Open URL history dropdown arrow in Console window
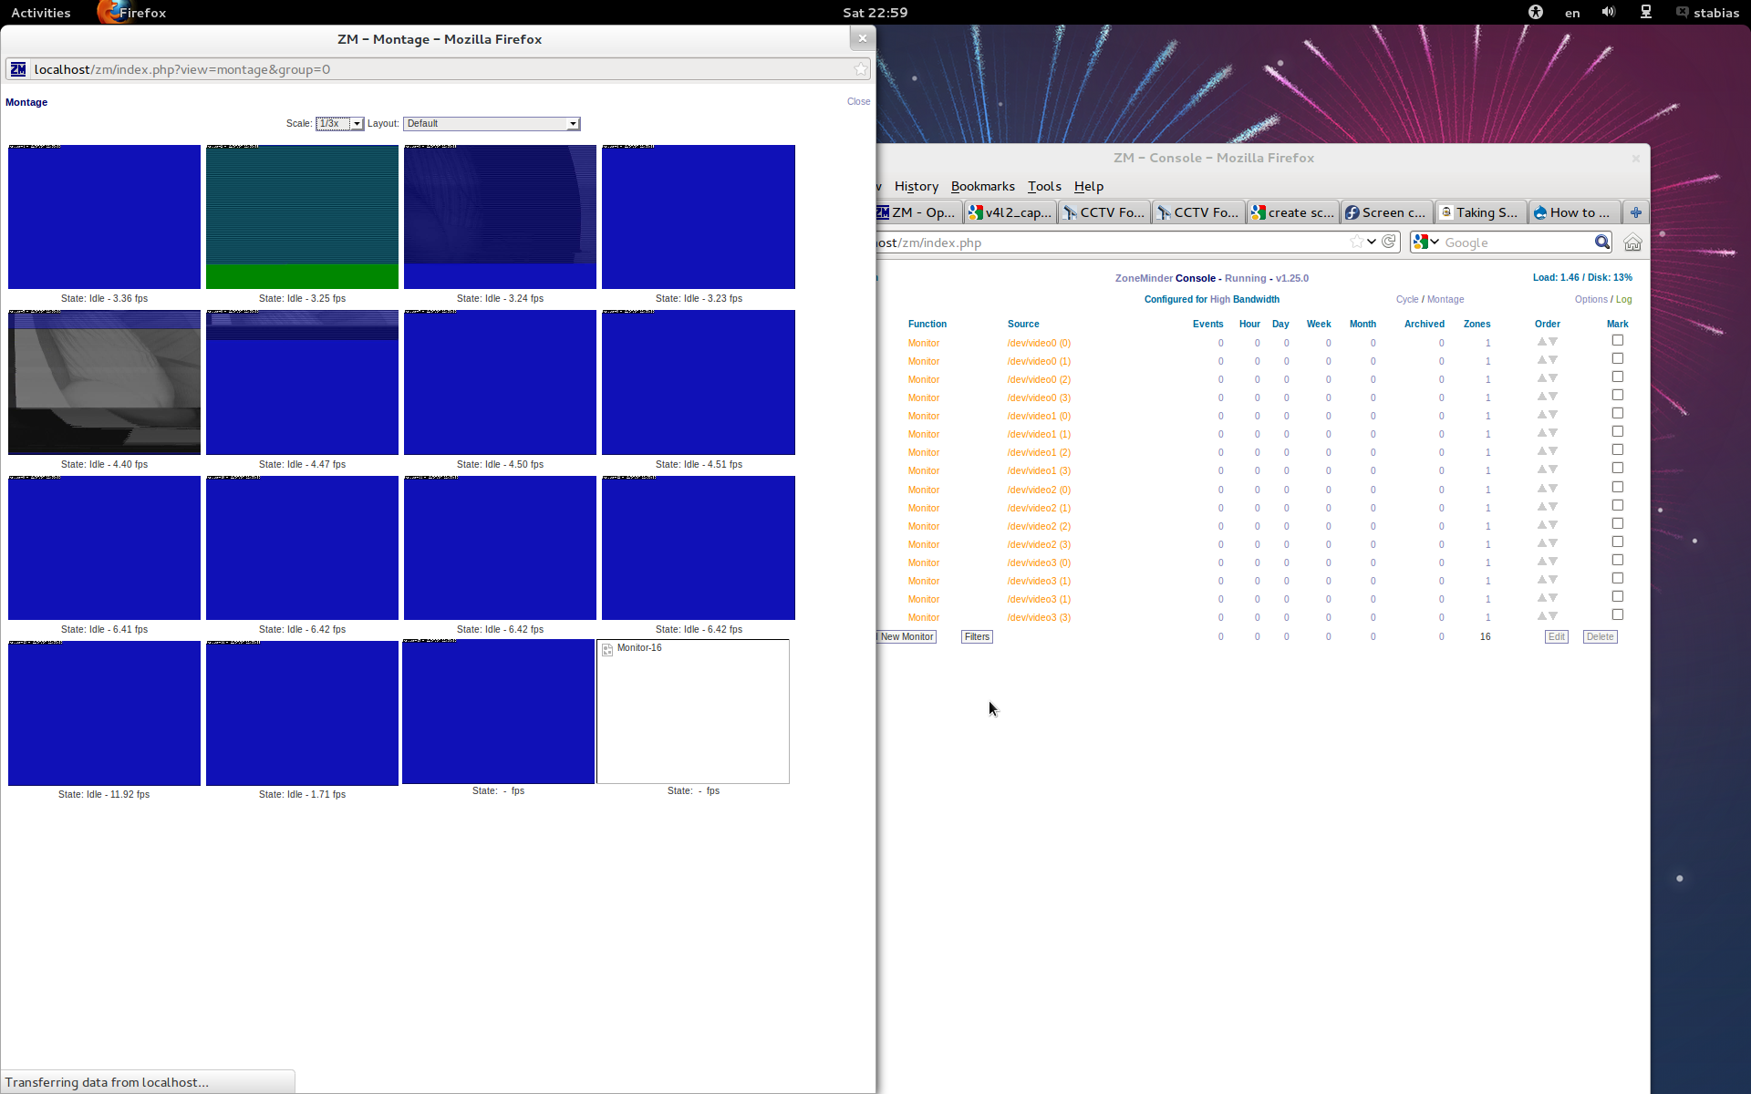Screen dimensions: 1751x1094 coord(1372,242)
